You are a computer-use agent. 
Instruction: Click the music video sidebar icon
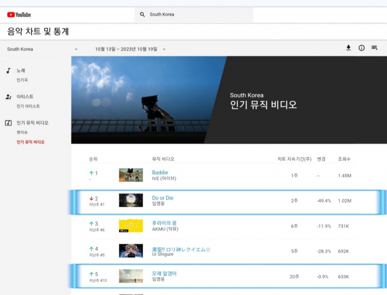pyautogui.click(x=8, y=123)
